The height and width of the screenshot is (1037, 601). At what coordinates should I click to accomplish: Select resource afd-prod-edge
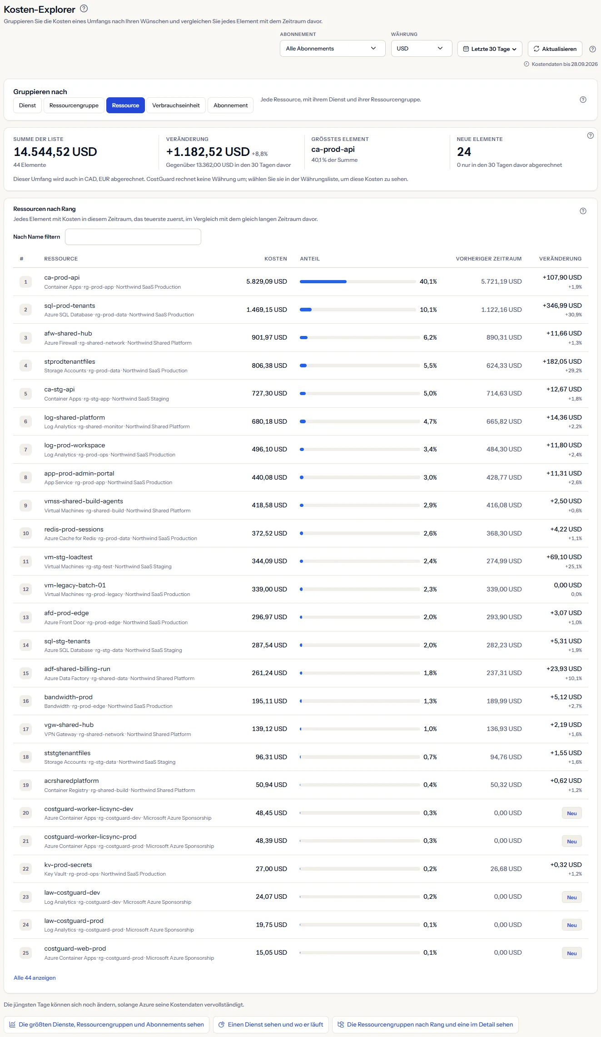click(66, 613)
